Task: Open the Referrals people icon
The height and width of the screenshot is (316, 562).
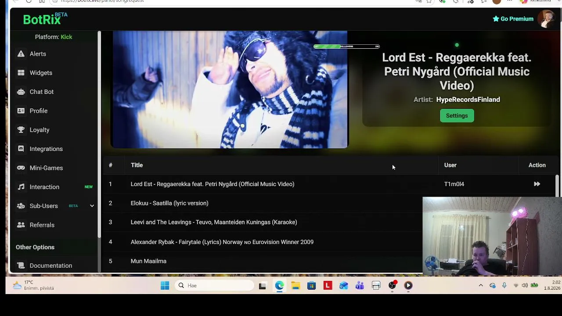Action: coord(21,225)
